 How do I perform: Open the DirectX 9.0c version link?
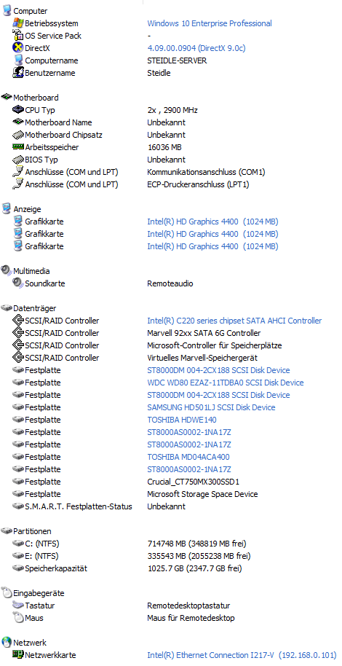click(x=196, y=48)
